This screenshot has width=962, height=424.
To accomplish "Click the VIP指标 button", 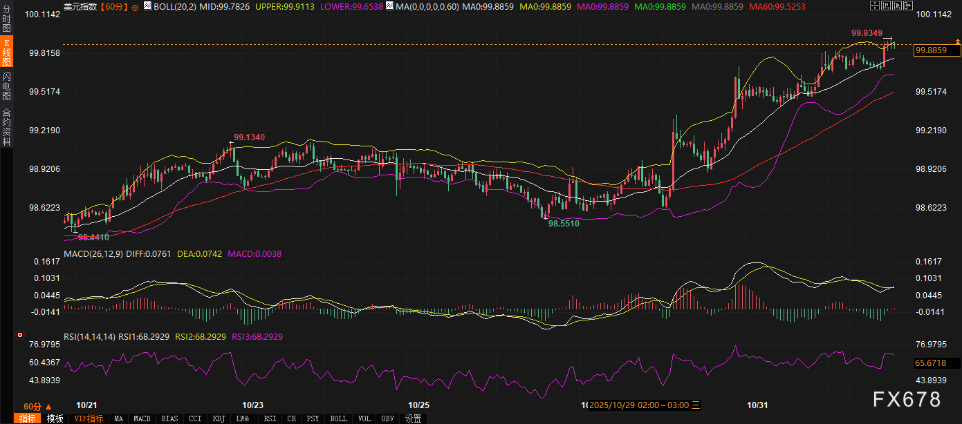I will 89,418.
